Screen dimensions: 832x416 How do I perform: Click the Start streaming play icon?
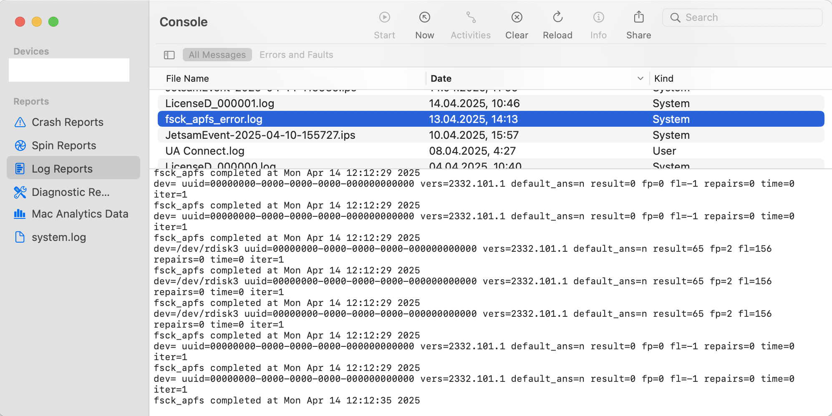(384, 18)
